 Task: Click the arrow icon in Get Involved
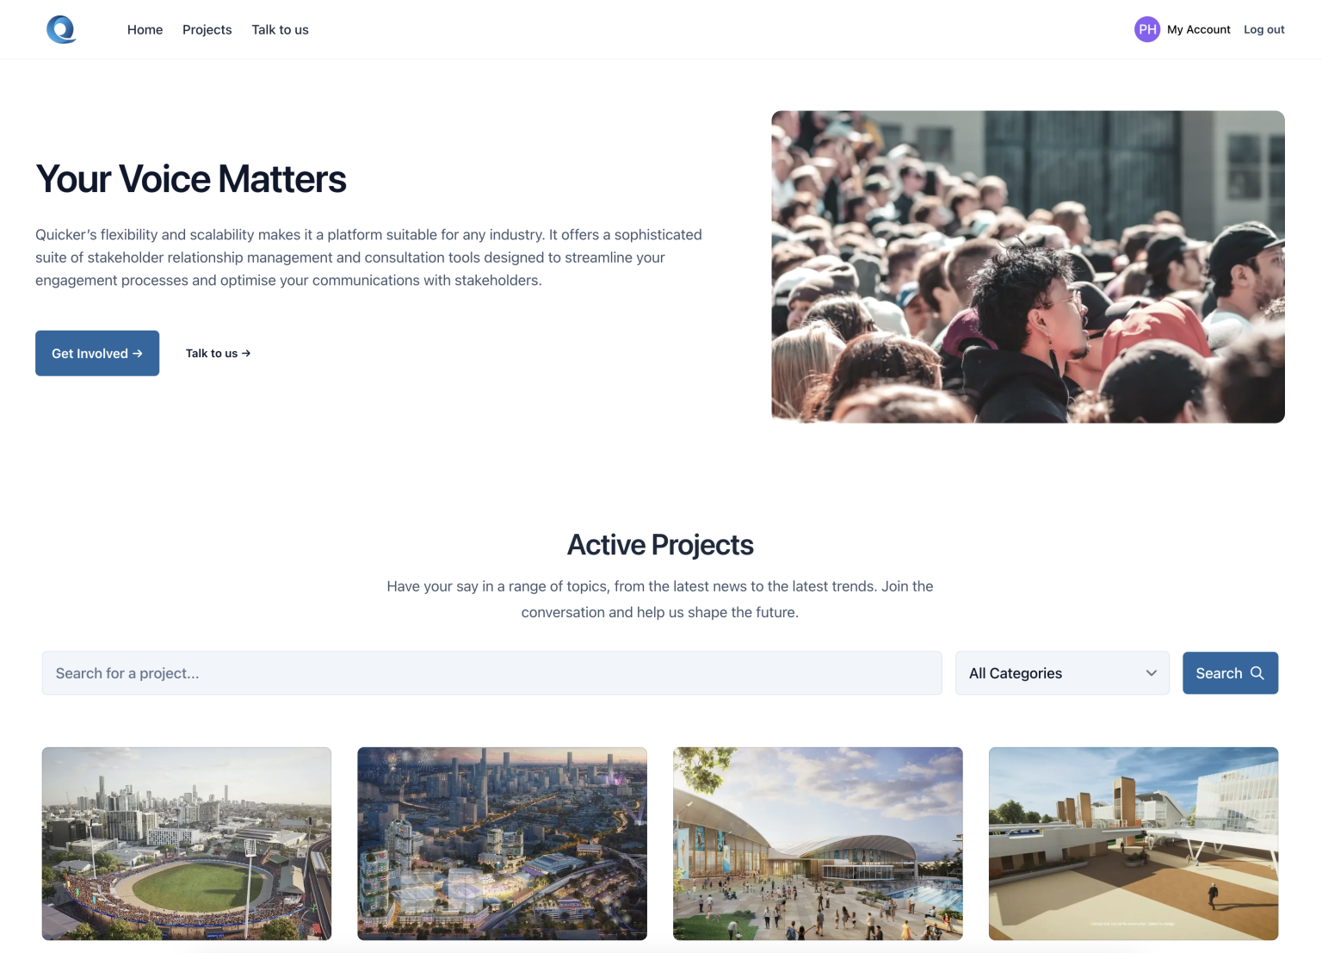(138, 354)
